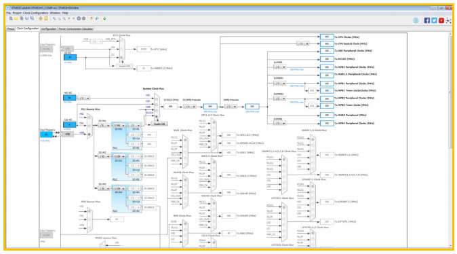
Task: Click the blue find icon beside key
Action: pos(97,19)
